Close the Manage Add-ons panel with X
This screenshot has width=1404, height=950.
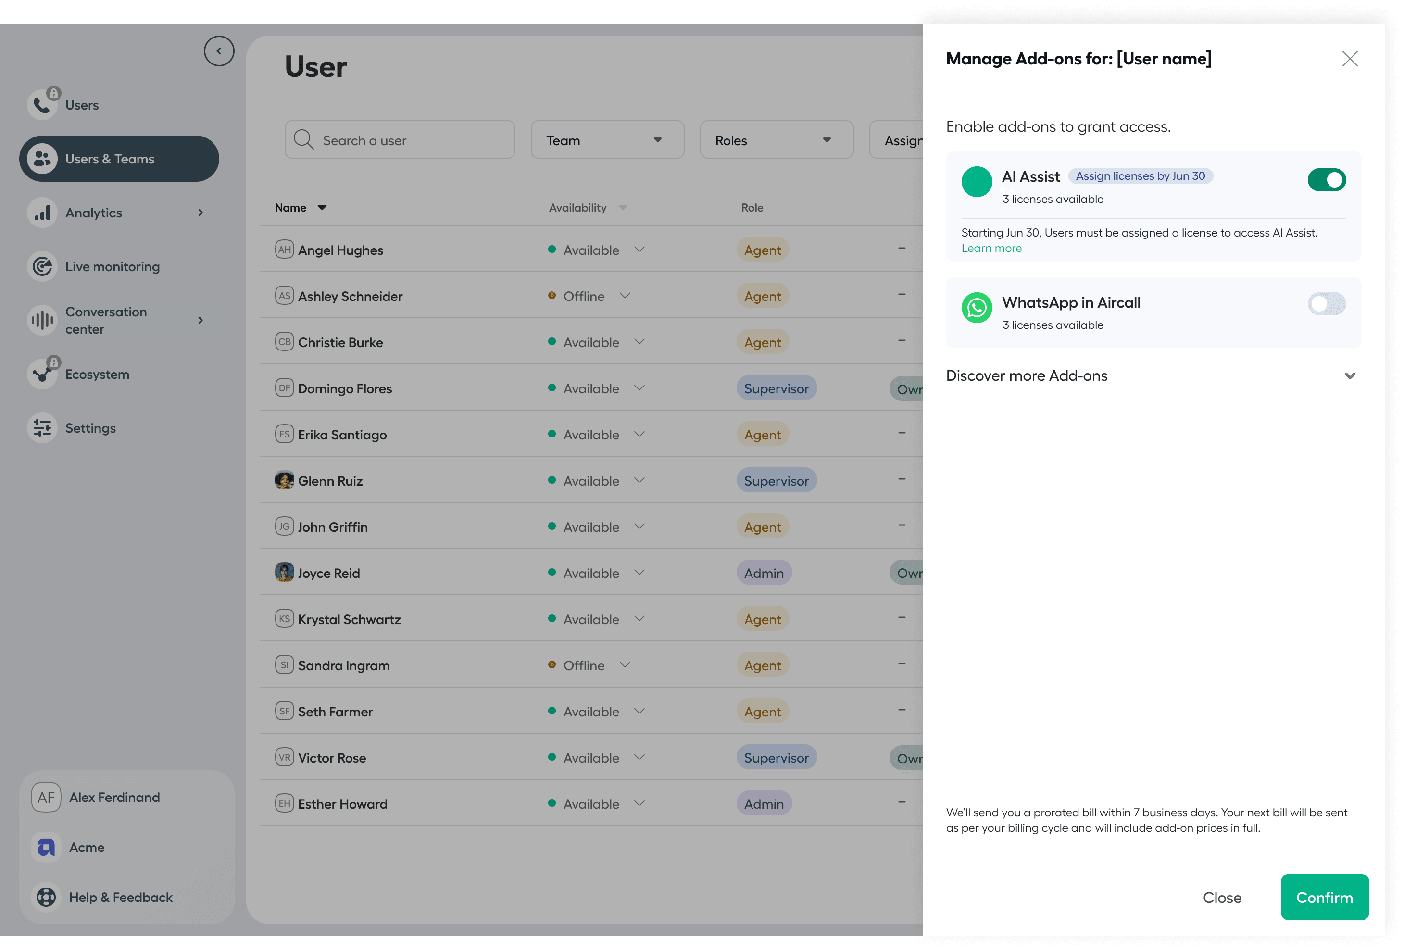point(1349,59)
